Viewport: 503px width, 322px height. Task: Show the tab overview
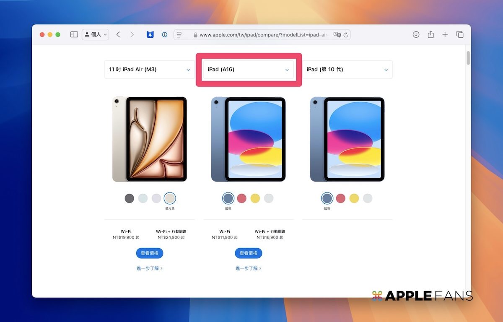point(460,35)
